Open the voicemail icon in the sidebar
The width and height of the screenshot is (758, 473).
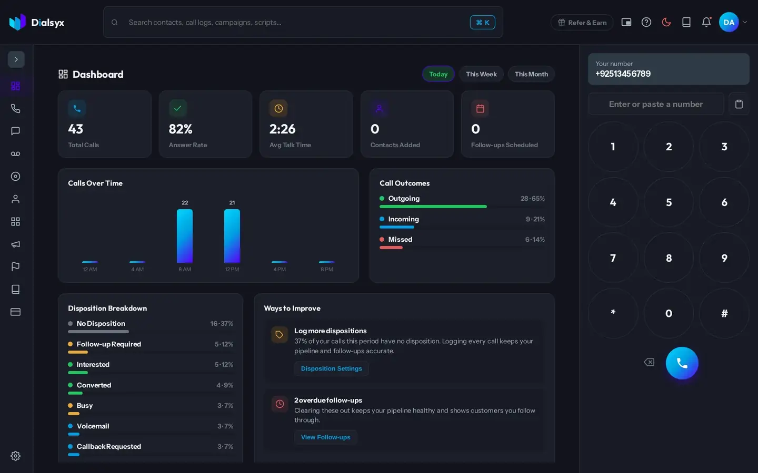pyautogui.click(x=16, y=153)
